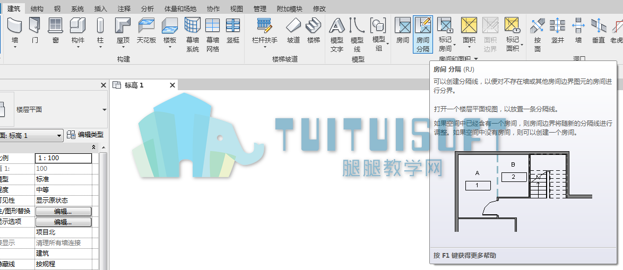Click the 显示原状态 visibility value
The height and width of the screenshot is (270, 623).
click(63, 201)
